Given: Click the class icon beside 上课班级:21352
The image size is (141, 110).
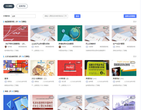Looking at the screenshot, I should 32,51.
